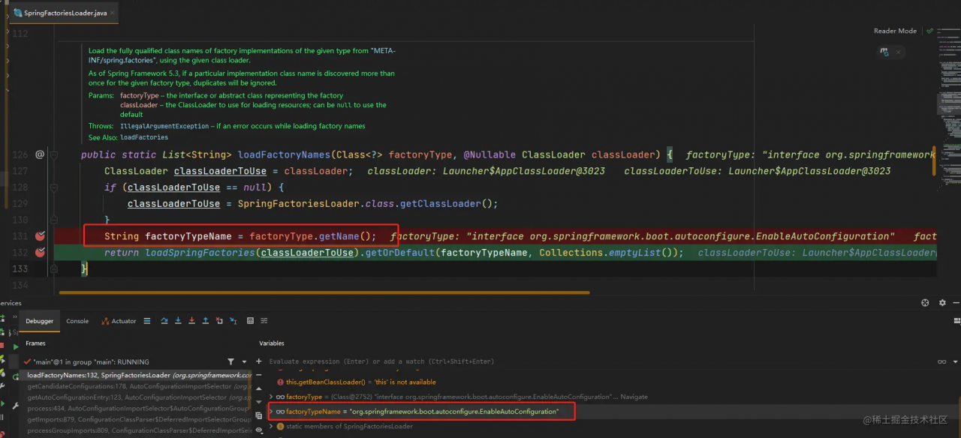This screenshot has height=438, width=961.
Task: Click the green Resume run icon beside Frames
Action: tap(16, 346)
